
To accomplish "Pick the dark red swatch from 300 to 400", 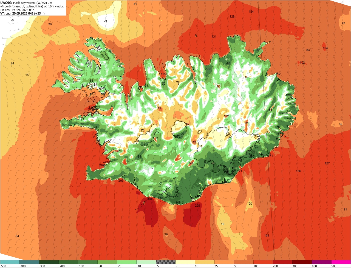I will coord(302,262).
